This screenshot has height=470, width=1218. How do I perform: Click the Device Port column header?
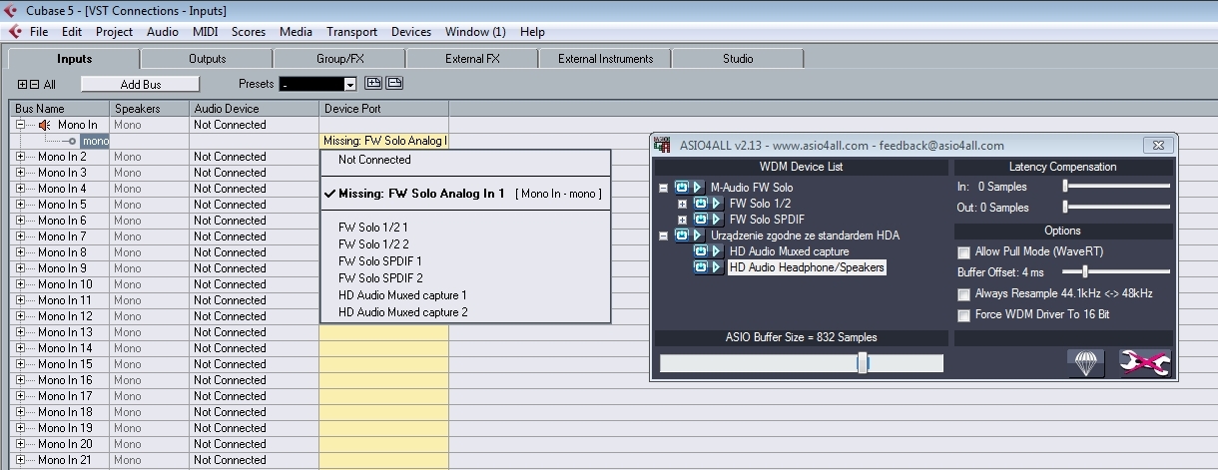click(x=384, y=109)
